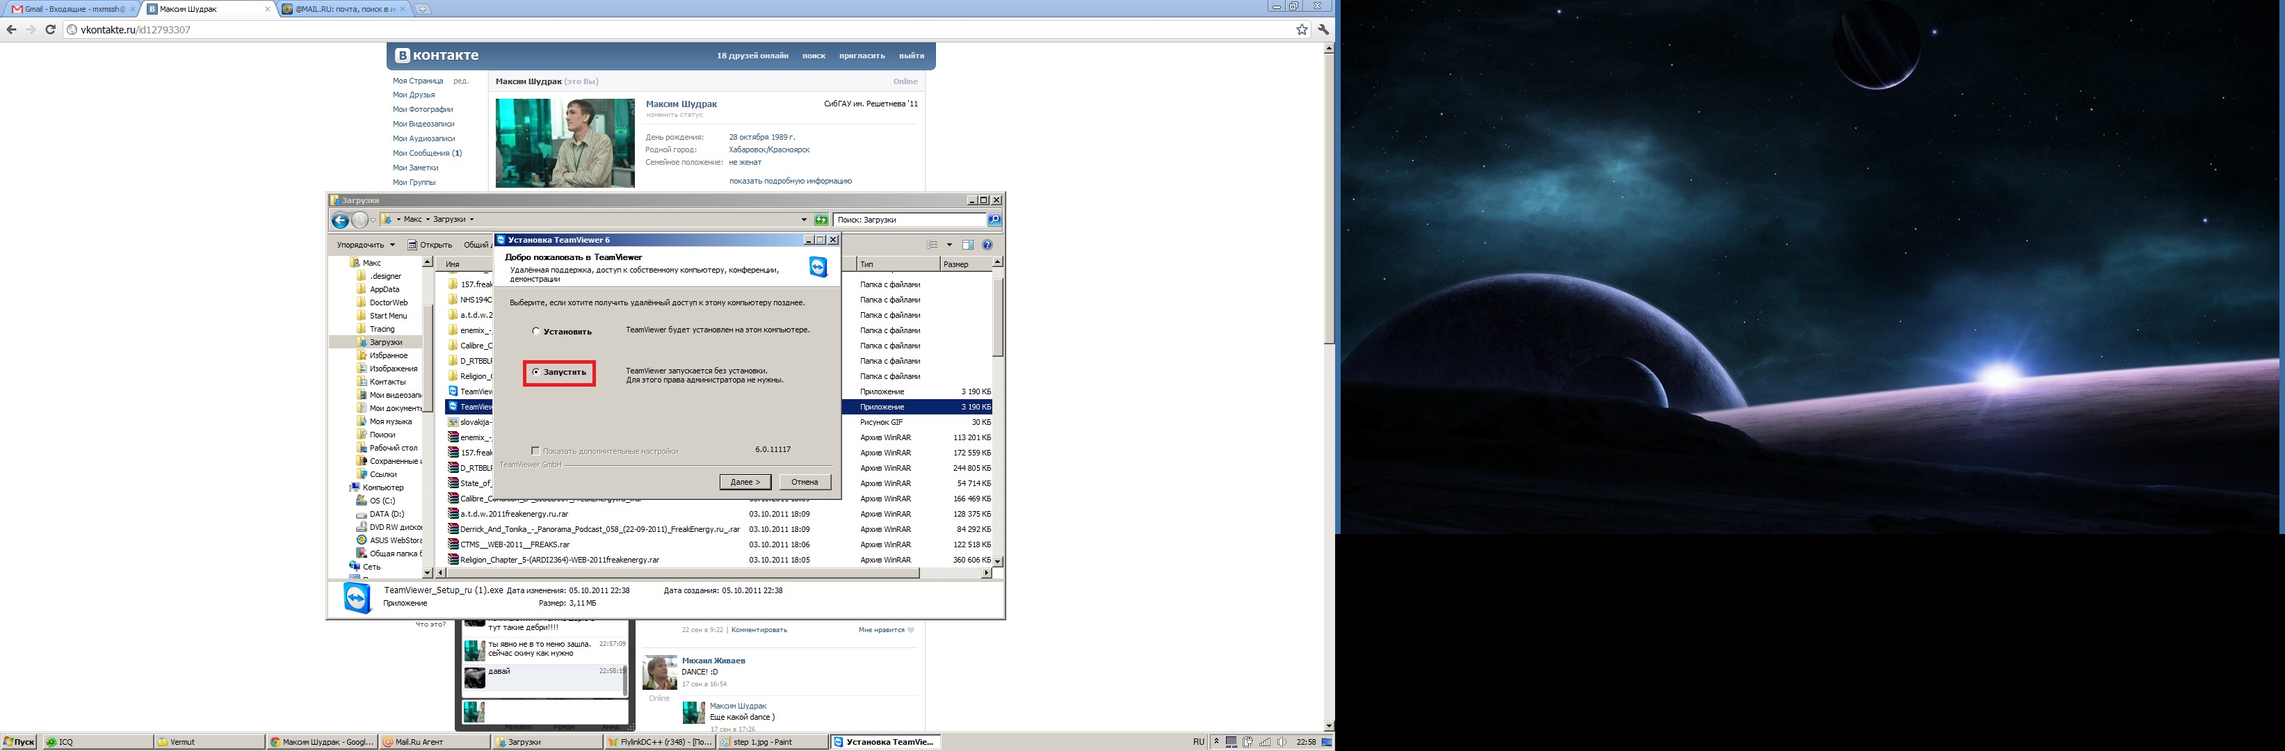The image size is (2285, 751).
Task: Open Explorer help question mark icon
Action: (x=987, y=245)
